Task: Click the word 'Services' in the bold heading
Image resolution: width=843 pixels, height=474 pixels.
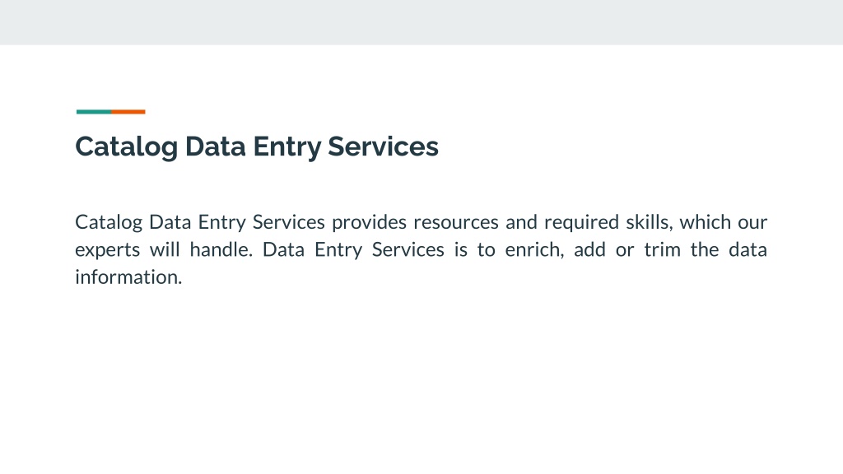Action: (x=384, y=146)
